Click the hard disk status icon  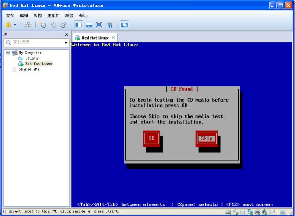229,212
